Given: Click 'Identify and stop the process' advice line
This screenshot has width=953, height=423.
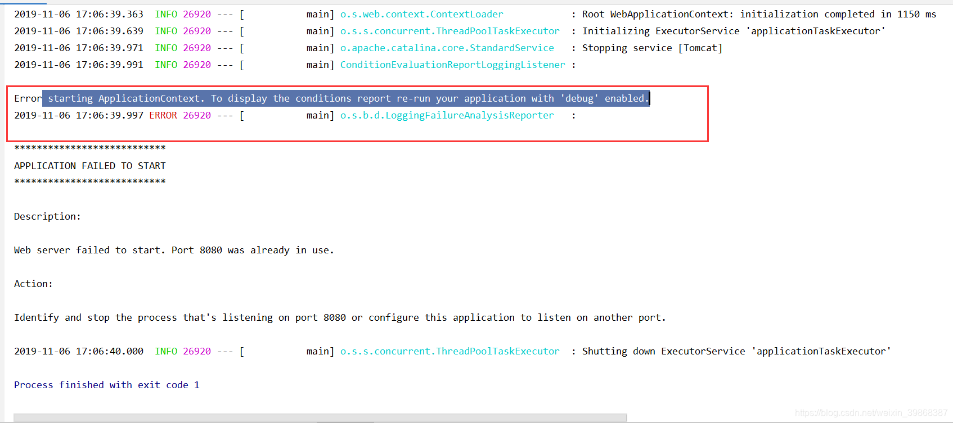Looking at the screenshot, I should pyautogui.click(x=340, y=317).
